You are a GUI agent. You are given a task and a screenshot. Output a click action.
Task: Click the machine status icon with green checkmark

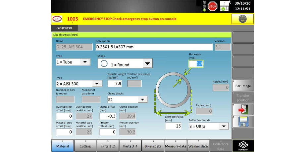point(225,6)
